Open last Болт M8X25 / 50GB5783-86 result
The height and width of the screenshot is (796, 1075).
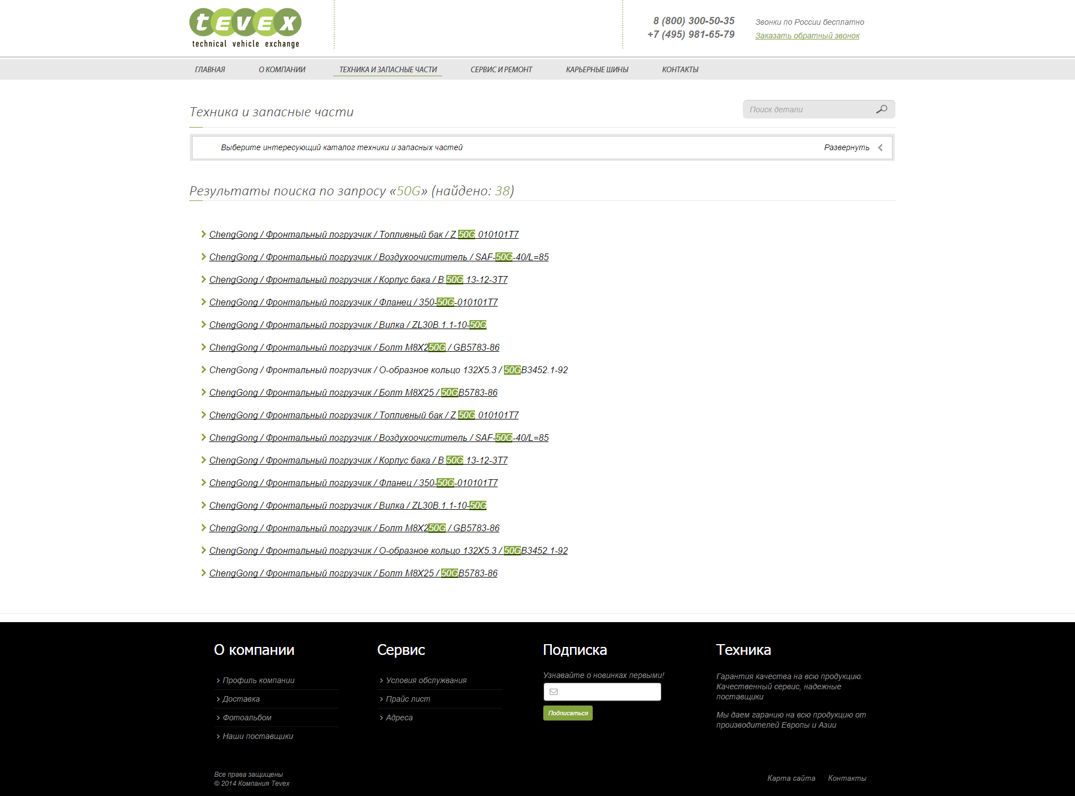click(x=354, y=573)
